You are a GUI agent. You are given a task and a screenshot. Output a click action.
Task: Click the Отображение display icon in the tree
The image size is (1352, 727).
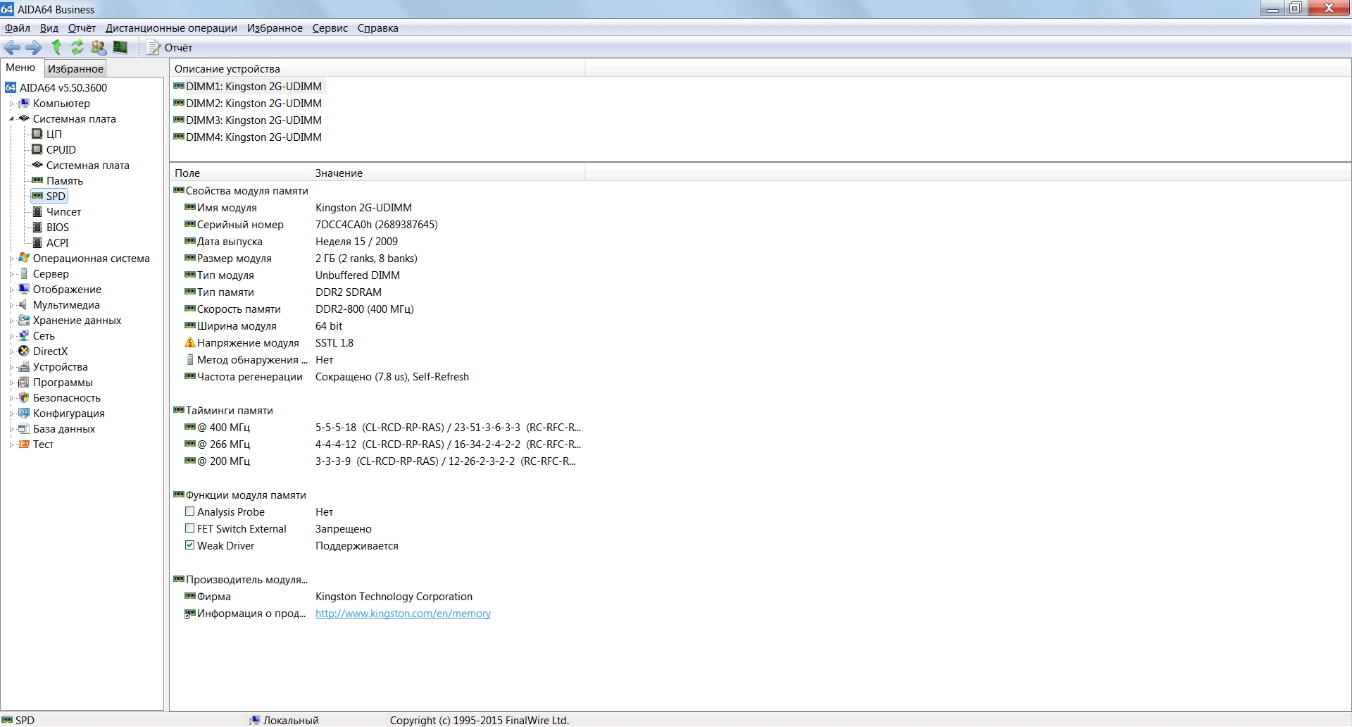click(x=24, y=289)
